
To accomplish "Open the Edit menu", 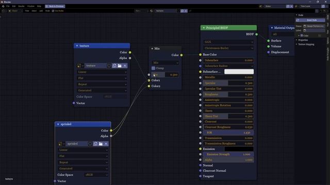I will click(x=14, y=6).
